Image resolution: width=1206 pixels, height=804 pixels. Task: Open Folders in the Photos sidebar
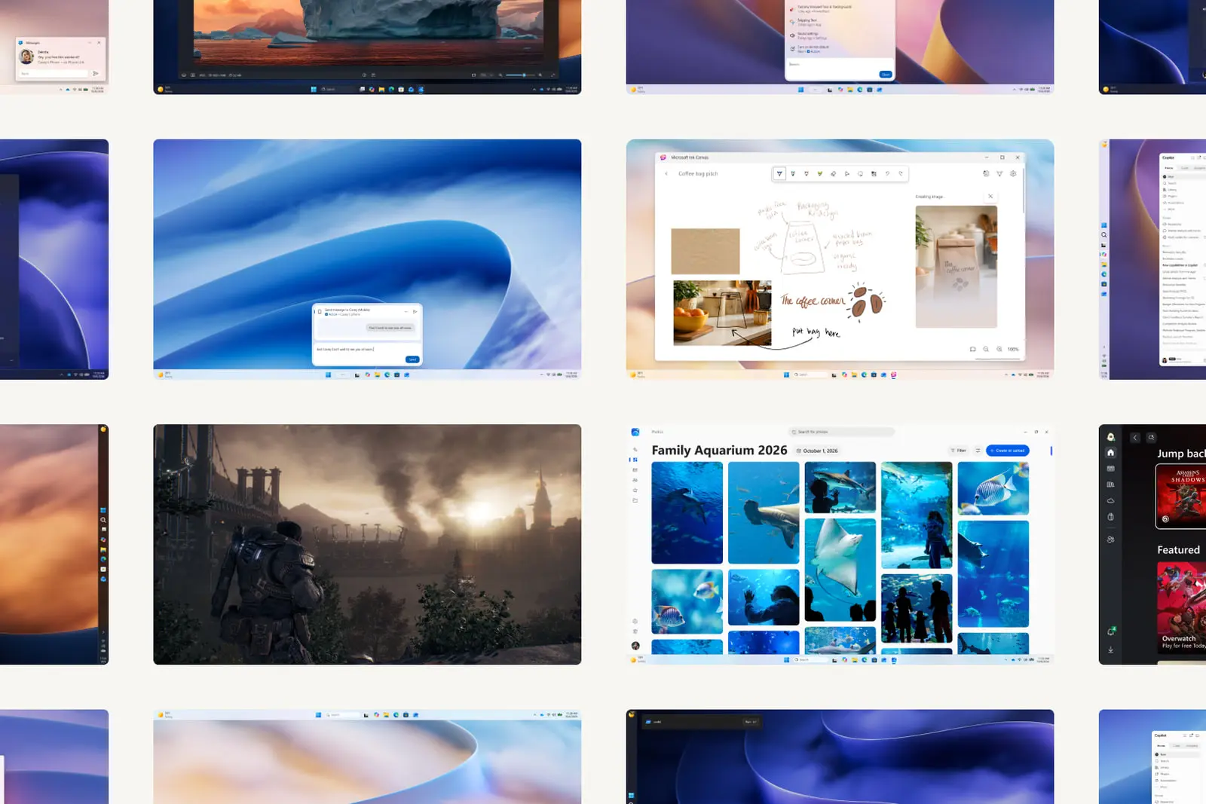[635, 500]
